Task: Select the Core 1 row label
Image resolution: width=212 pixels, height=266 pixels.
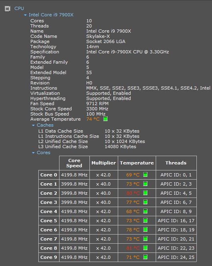Action: (49, 184)
